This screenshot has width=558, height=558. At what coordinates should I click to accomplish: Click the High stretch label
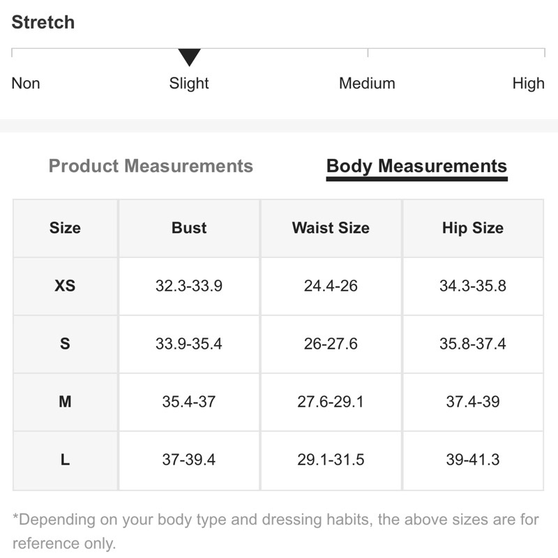pos(528,84)
